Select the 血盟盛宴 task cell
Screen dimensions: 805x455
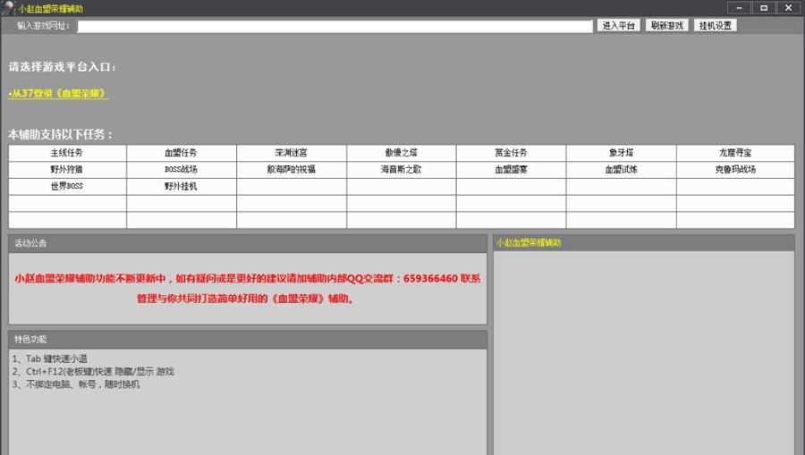tap(511, 170)
